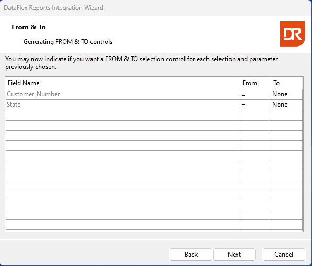Open the From operator for Customer_Number

coord(256,94)
